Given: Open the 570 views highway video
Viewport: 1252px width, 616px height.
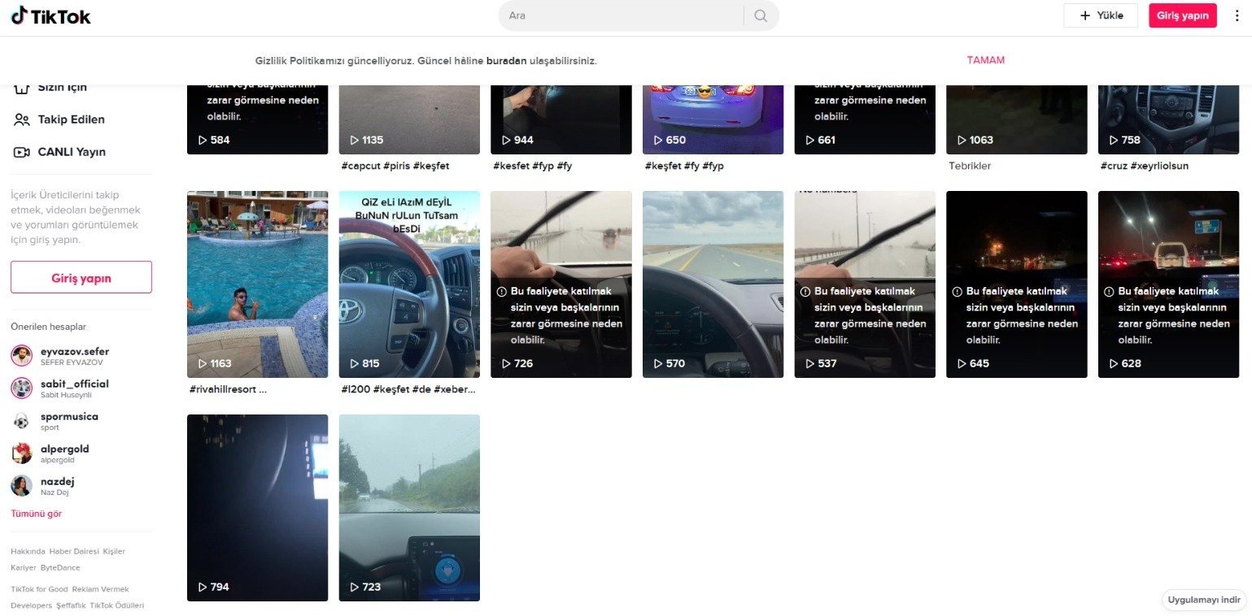Looking at the screenshot, I should coord(713,284).
